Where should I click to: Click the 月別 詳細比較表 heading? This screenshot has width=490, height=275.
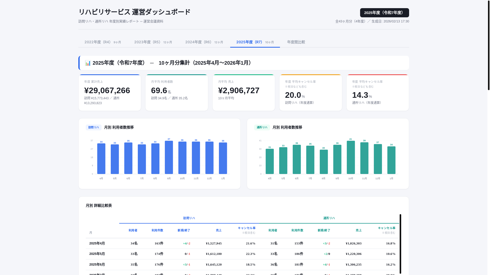[99, 205]
